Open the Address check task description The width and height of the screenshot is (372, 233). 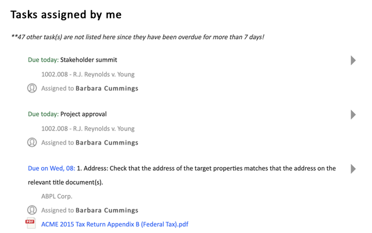click(x=206, y=168)
